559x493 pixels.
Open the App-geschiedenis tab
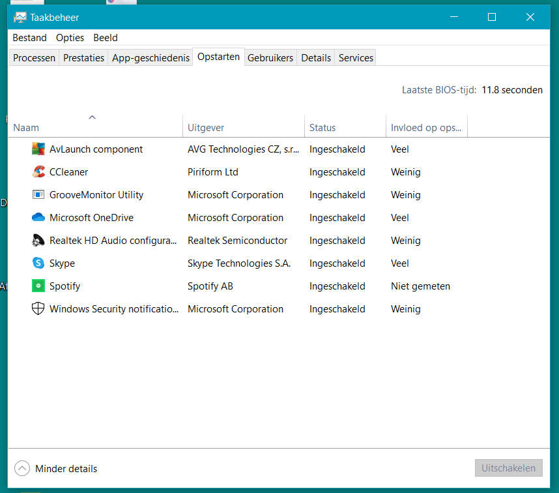(150, 58)
